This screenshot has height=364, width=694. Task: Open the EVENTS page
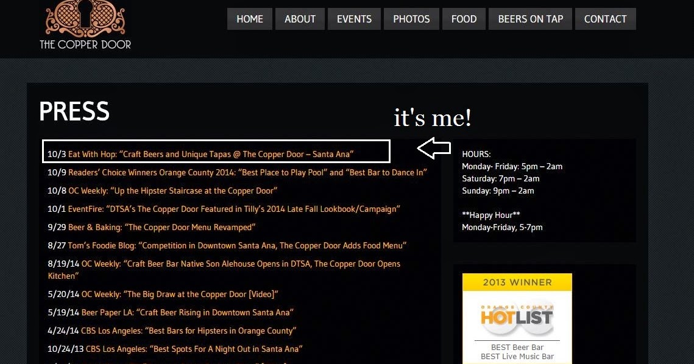[x=354, y=19]
